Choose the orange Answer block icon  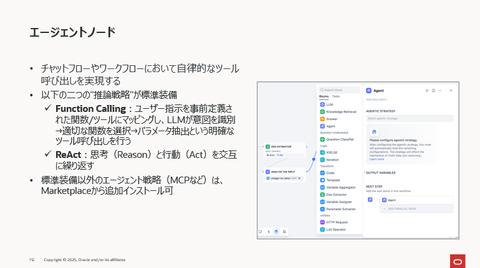pos(322,119)
